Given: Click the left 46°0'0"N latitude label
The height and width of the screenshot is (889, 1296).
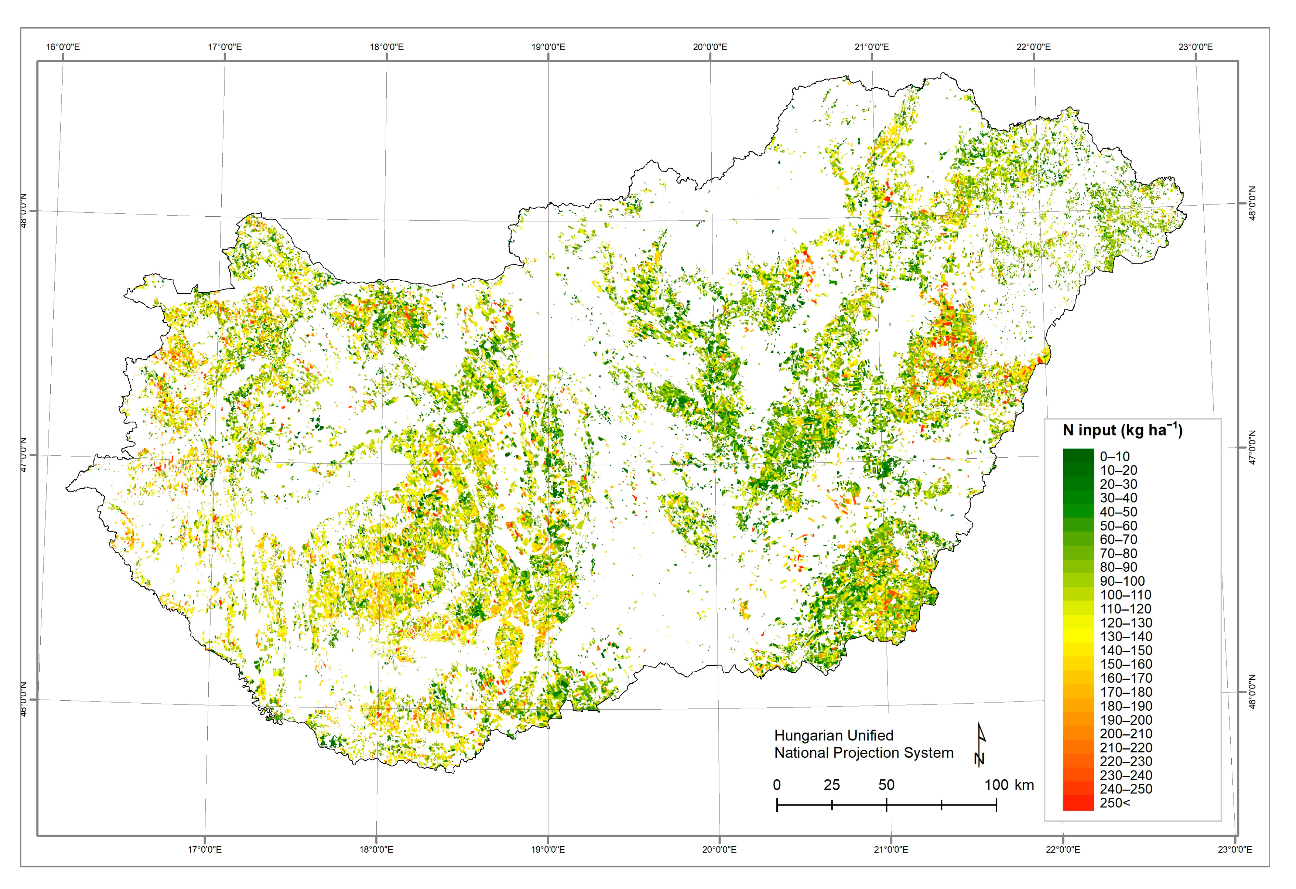Looking at the screenshot, I should coord(24,699).
